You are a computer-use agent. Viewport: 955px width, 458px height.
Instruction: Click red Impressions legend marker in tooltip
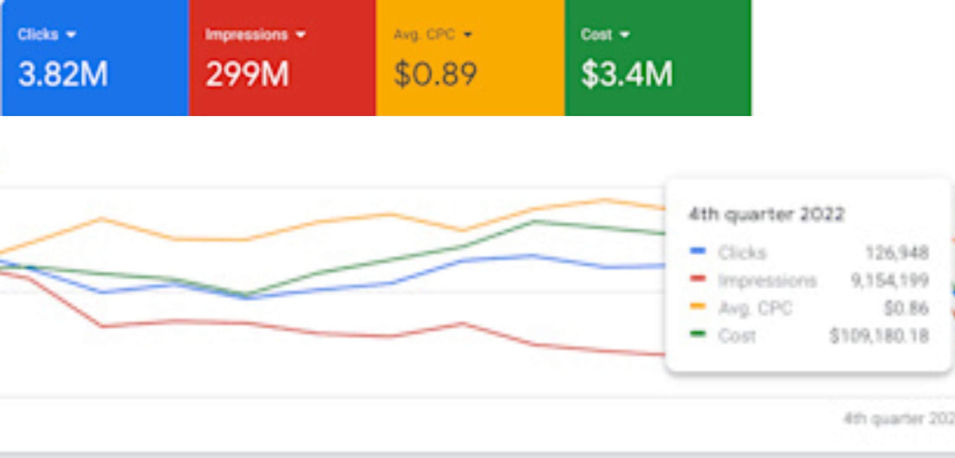(698, 278)
